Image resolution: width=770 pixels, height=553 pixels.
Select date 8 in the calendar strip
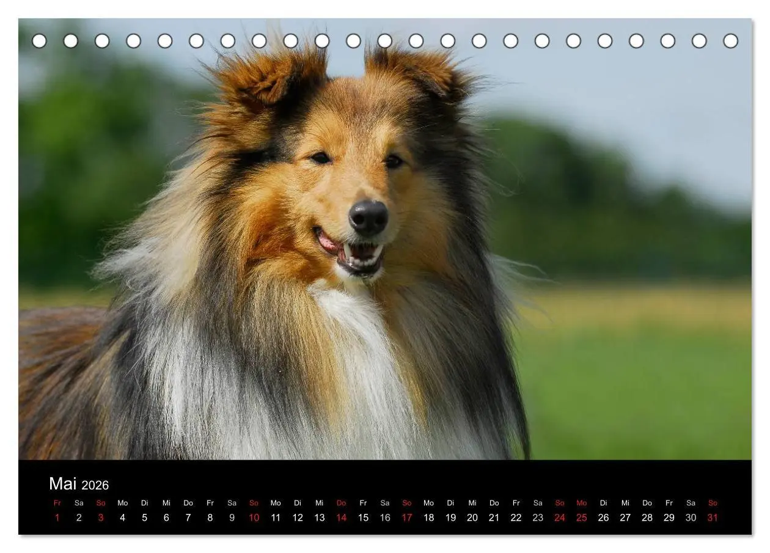pyautogui.click(x=210, y=518)
